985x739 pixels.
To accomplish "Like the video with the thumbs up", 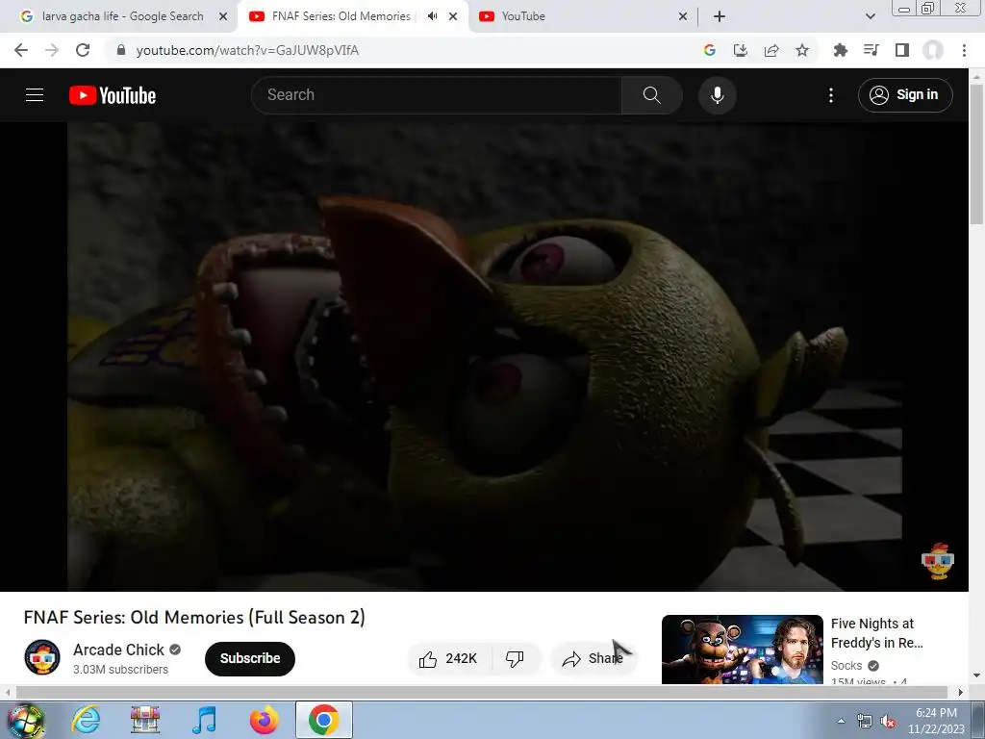I will [x=449, y=658].
